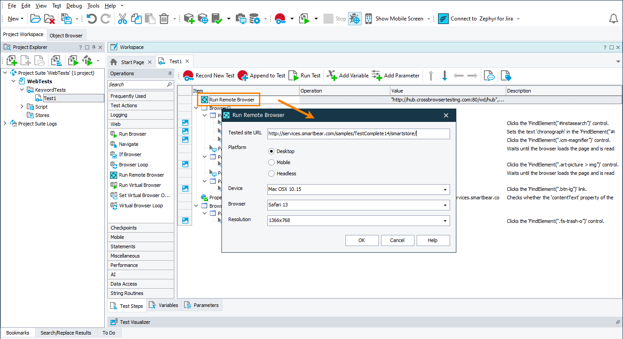This screenshot has height=339, width=623.
Task: Open the Record New Test tool
Action: [208, 75]
